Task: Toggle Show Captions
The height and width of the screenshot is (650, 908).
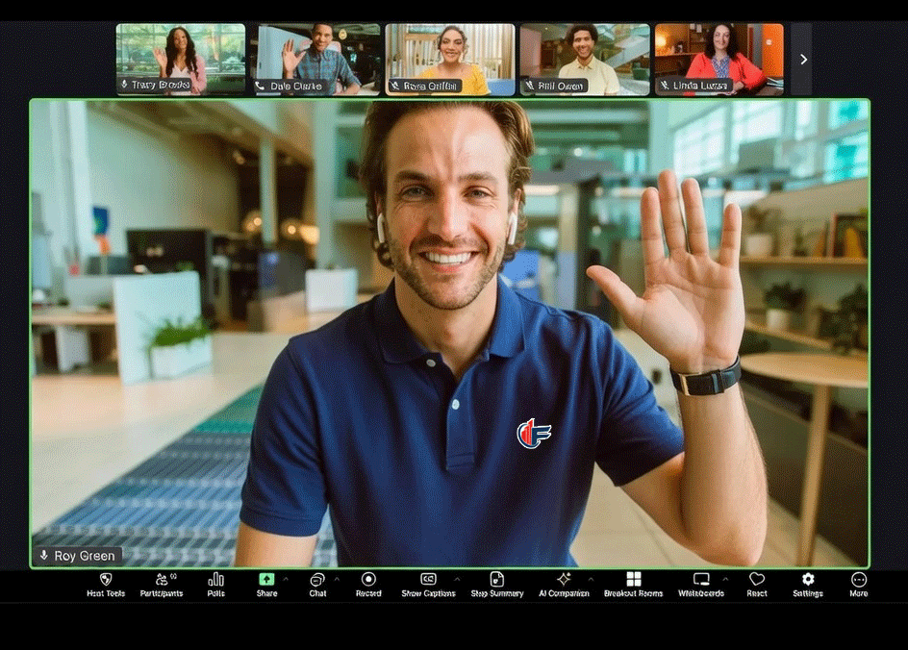Action: [428, 585]
